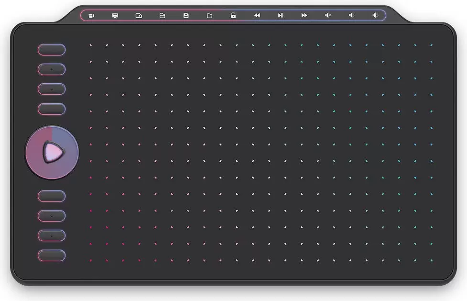Tap the message bubble multimedia icon

pyautogui.click(x=115, y=16)
